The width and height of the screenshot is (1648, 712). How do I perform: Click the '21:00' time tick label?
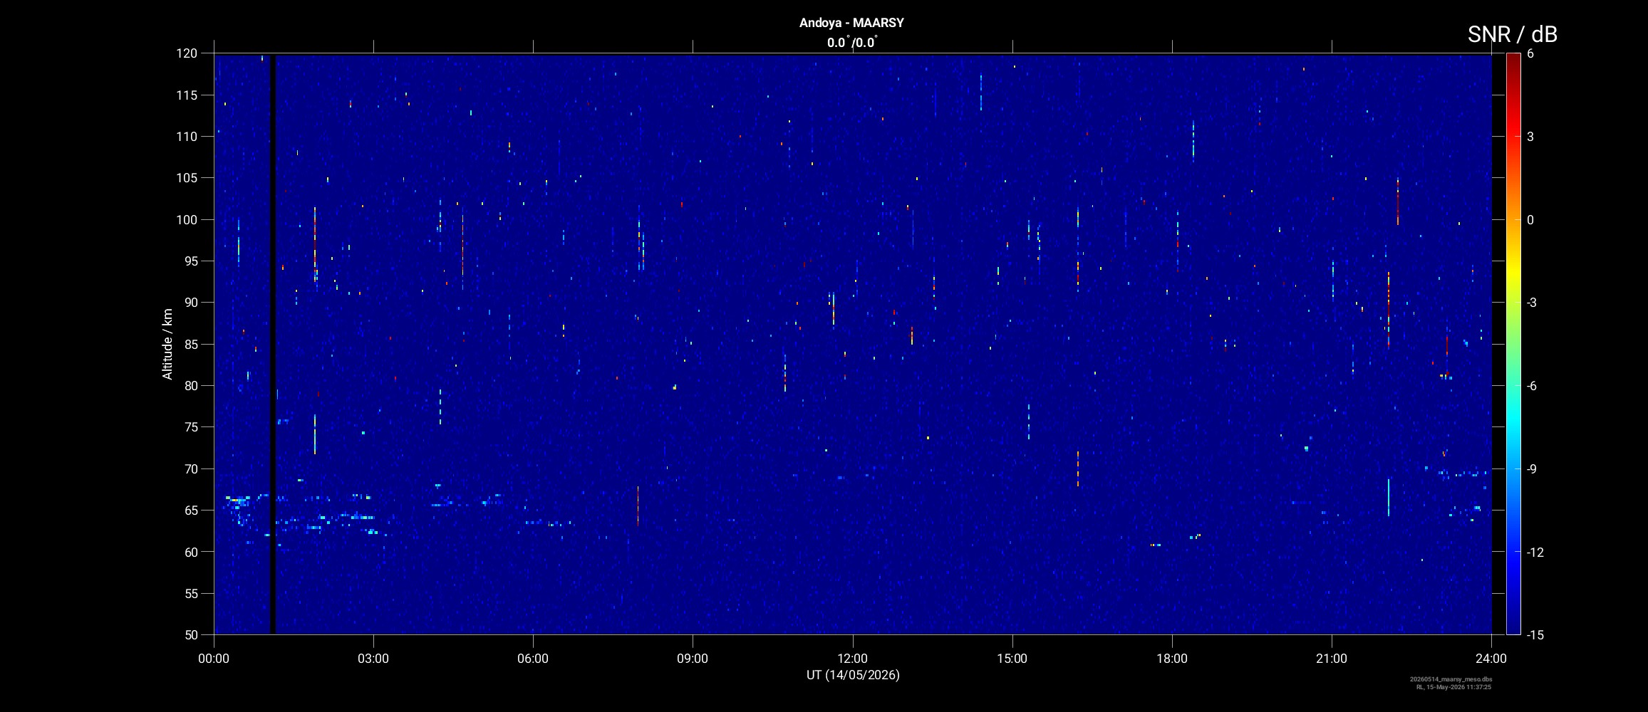point(1332,659)
